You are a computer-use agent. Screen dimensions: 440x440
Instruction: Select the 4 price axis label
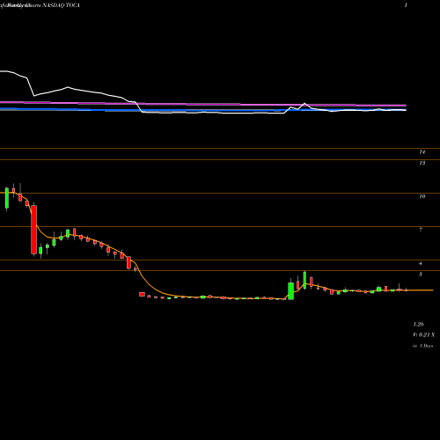(421, 264)
